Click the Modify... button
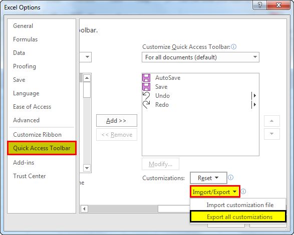 [x=160, y=164]
